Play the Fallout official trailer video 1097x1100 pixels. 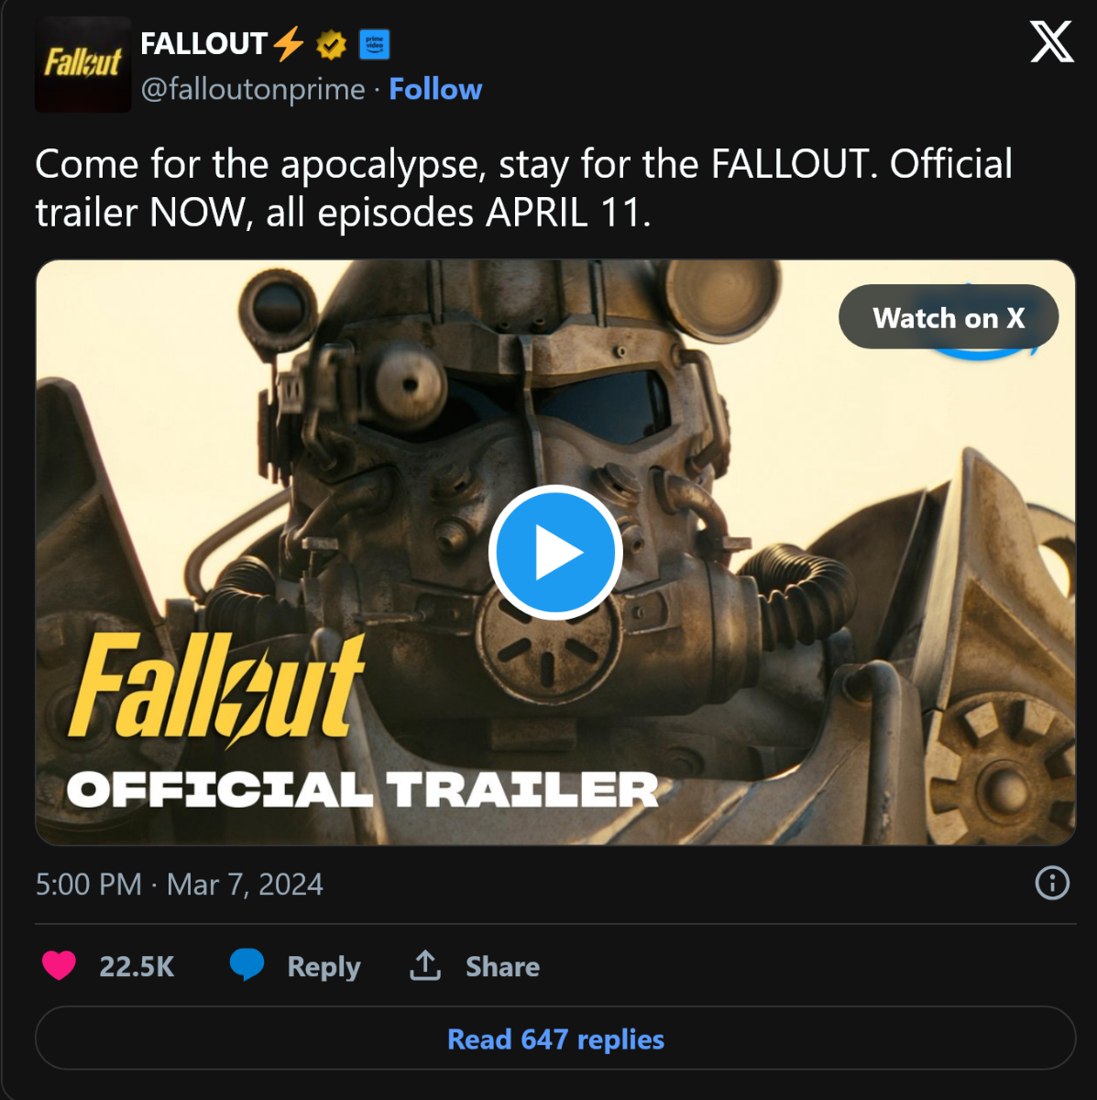point(555,553)
